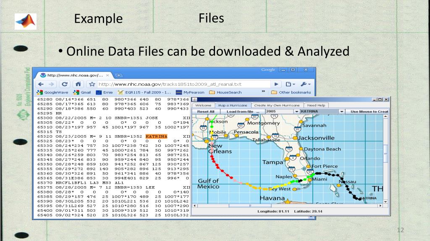Screen dimensions: 430x241
Task: Bookmark page with the star icon
Action: [92, 84]
